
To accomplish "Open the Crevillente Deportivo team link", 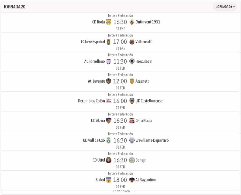I will coord(152,140).
